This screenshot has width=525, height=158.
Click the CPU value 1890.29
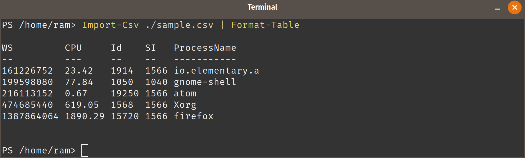click(x=85, y=116)
